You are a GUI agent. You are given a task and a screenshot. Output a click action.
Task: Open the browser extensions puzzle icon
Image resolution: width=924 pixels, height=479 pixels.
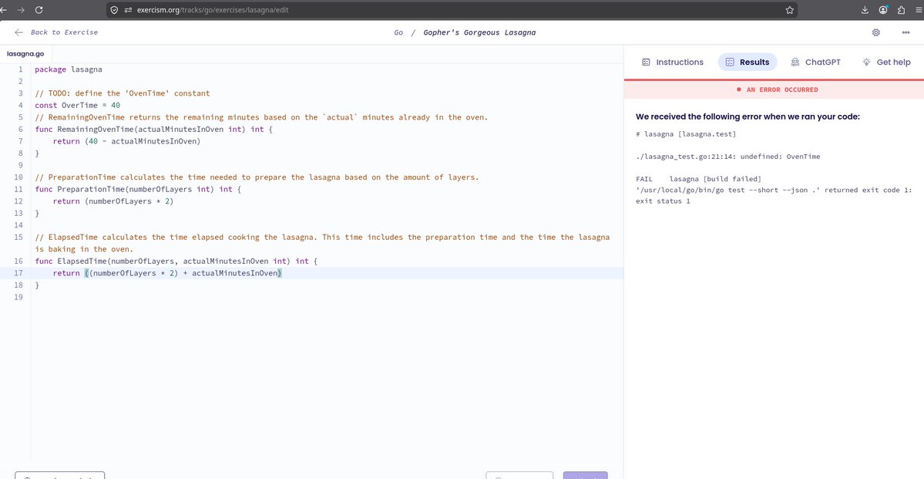point(901,10)
